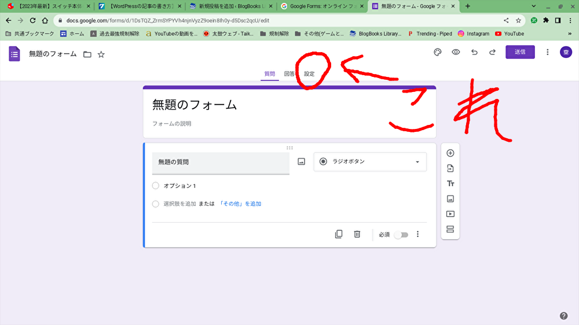Screen dimensions: 579x325
Task: Preview the form with the eye icon
Action: point(456,52)
